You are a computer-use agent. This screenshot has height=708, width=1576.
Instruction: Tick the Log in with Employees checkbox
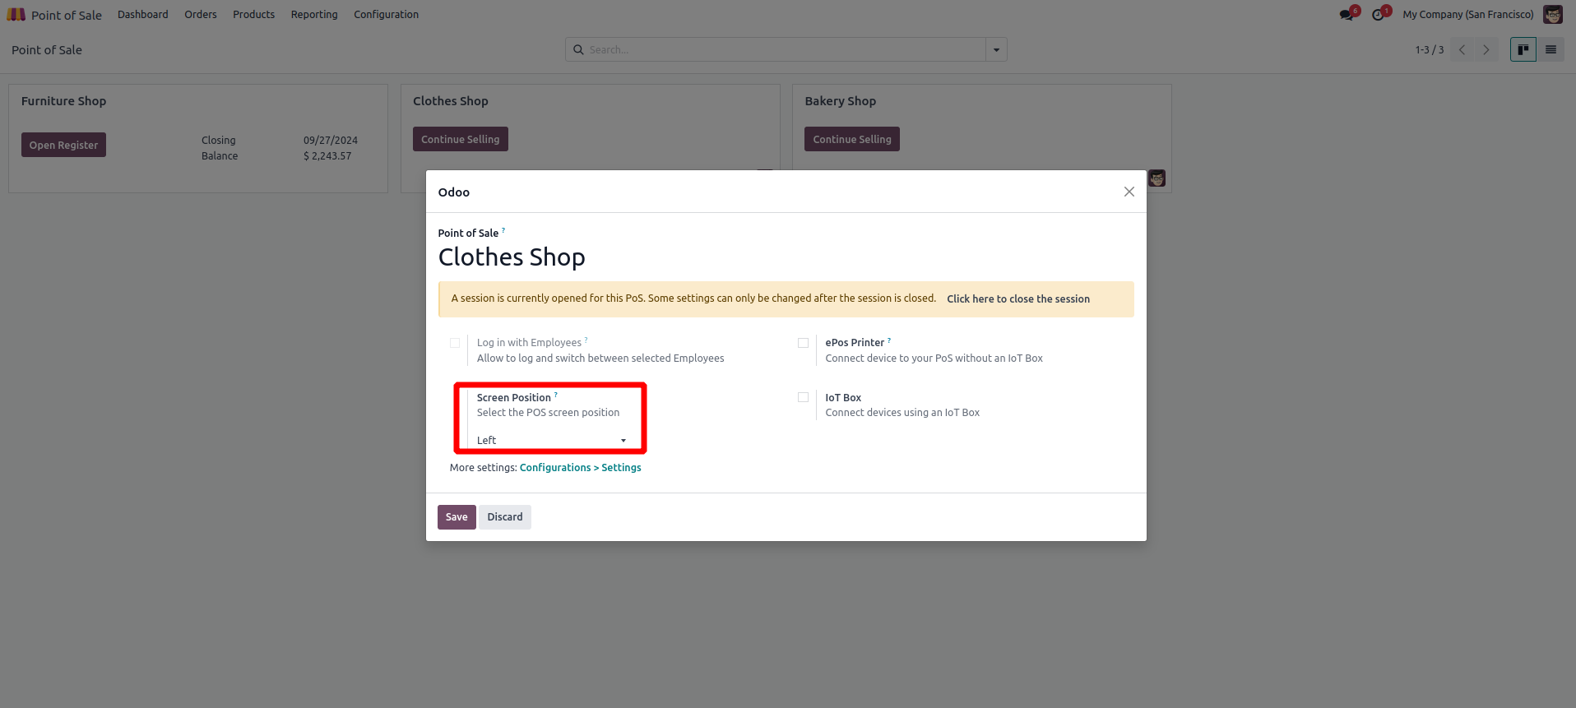pyautogui.click(x=455, y=343)
